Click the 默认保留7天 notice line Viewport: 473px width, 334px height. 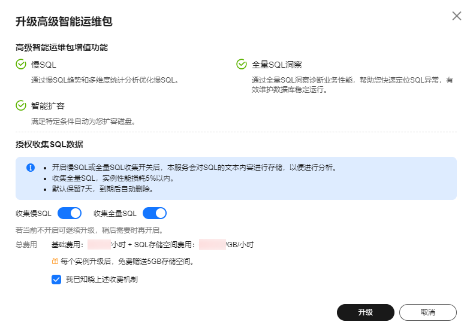click(103, 189)
